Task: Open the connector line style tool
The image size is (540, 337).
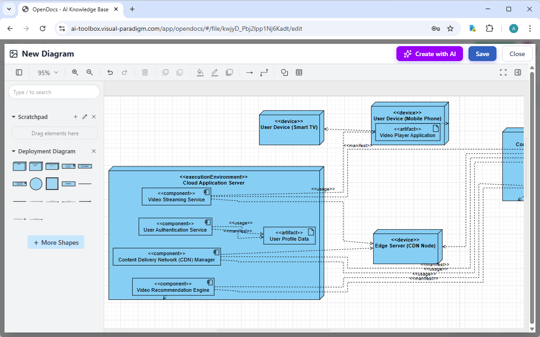Action: (x=264, y=72)
